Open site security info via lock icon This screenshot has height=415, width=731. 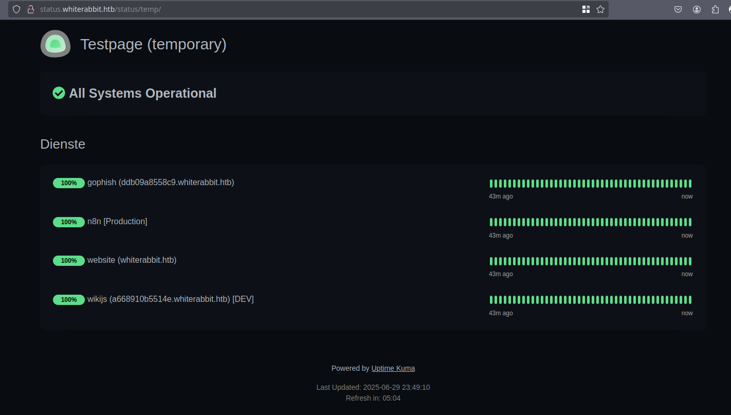[30, 9]
